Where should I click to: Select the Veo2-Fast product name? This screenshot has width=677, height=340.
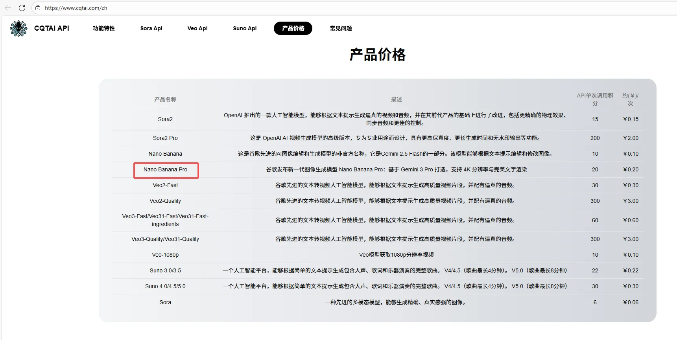point(165,185)
